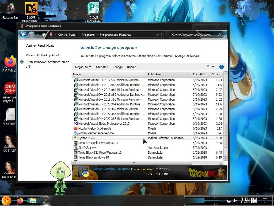Select Microsoft Visual C++ 2022 X64 Minimum Runtime

(x=148, y=109)
